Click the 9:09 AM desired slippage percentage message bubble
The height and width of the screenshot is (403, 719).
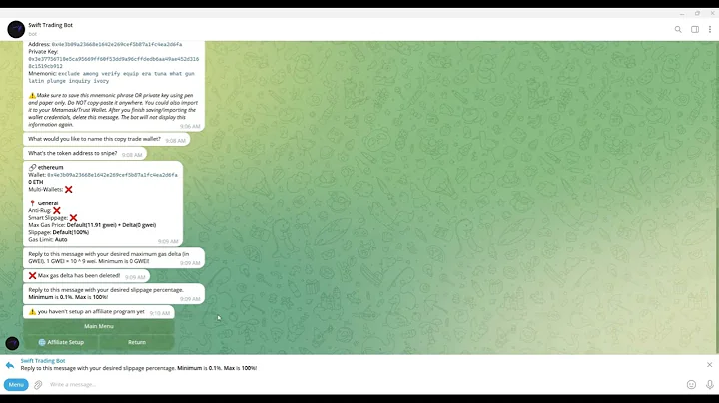(x=114, y=293)
